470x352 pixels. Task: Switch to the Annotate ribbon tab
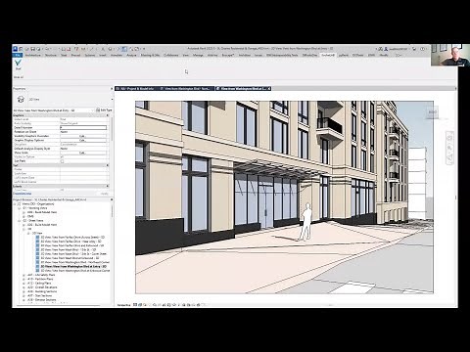[x=117, y=55]
